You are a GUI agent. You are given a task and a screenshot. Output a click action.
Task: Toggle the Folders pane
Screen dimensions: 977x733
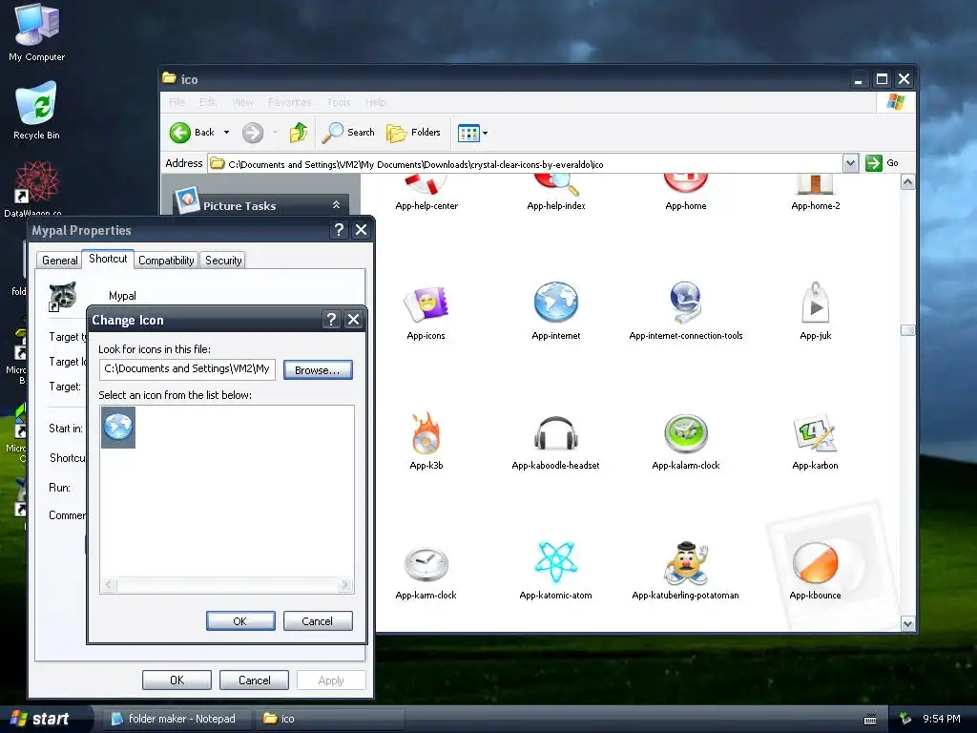(x=413, y=132)
